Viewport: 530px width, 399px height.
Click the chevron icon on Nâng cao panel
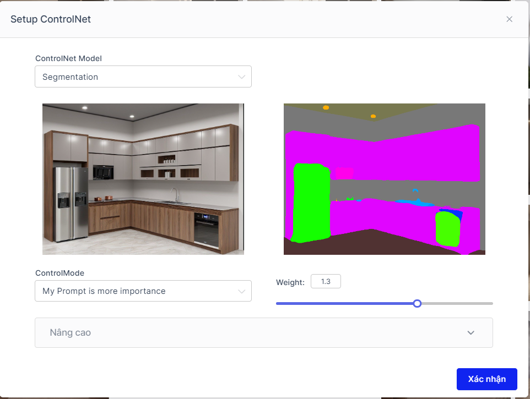(470, 332)
